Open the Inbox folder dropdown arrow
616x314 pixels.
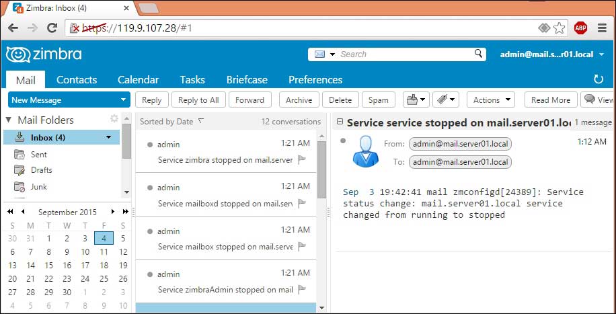109,138
